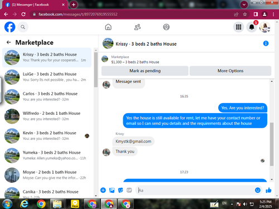Screen dimensions: 279x209
Task: Launch Internet Explorer from taskbar
Action: coord(24,204)
